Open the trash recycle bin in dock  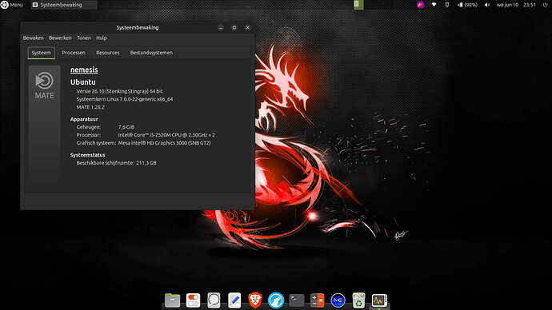click(x=358, y=300)
